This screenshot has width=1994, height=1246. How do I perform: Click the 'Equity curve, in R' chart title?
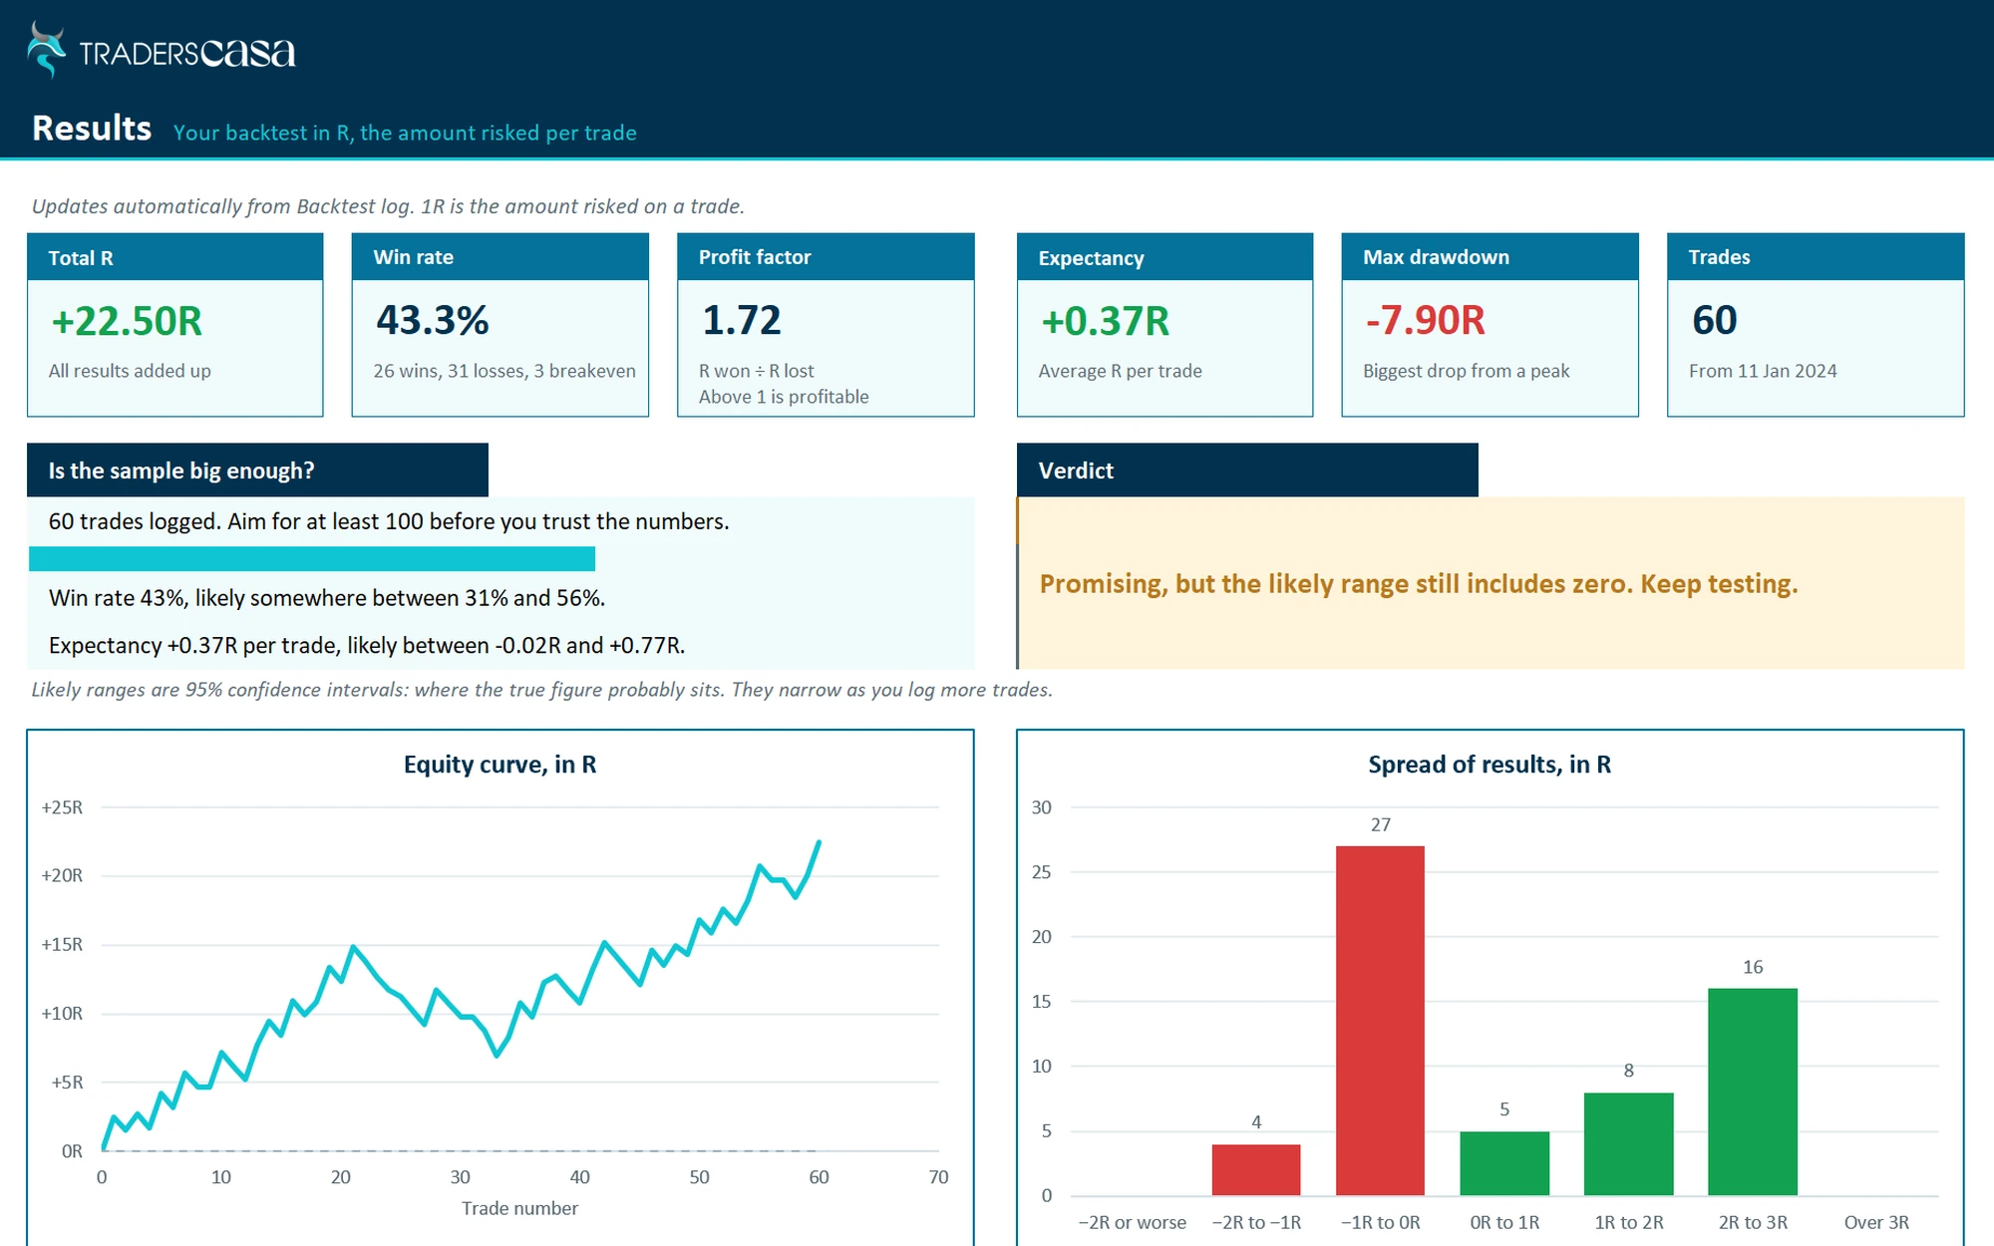(500, 765)
